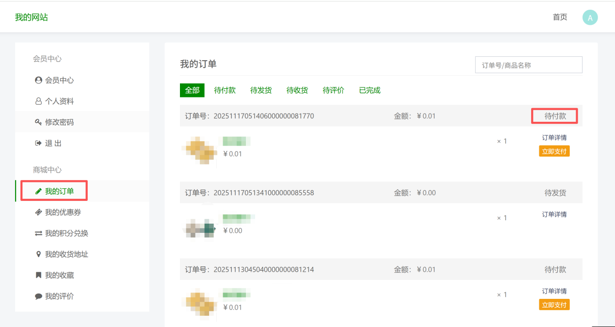Switch to the 待发货 order tab
Viewport: 615px width, 327px height.
coord(261,90)
